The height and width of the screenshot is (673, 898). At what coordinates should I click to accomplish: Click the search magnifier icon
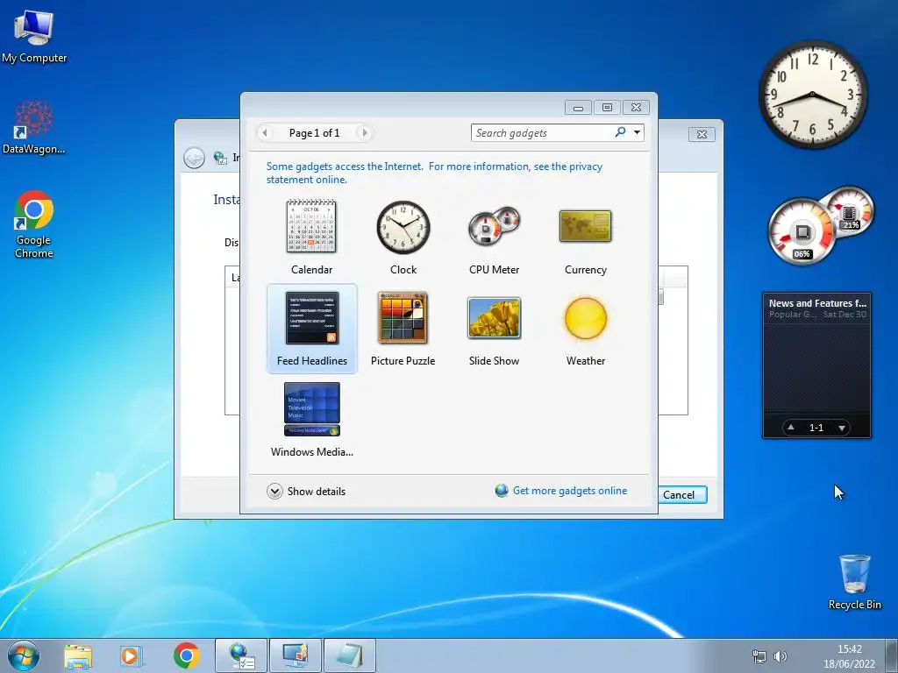[x=620, y=132]
